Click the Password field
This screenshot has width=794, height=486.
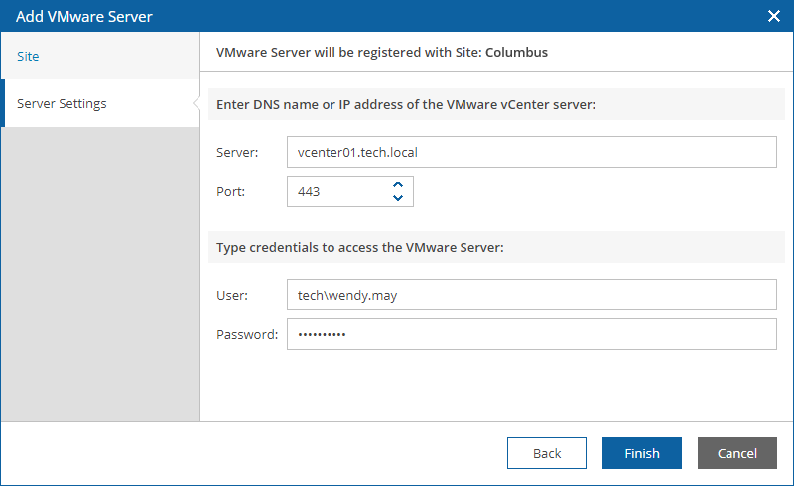coord(532,334)
